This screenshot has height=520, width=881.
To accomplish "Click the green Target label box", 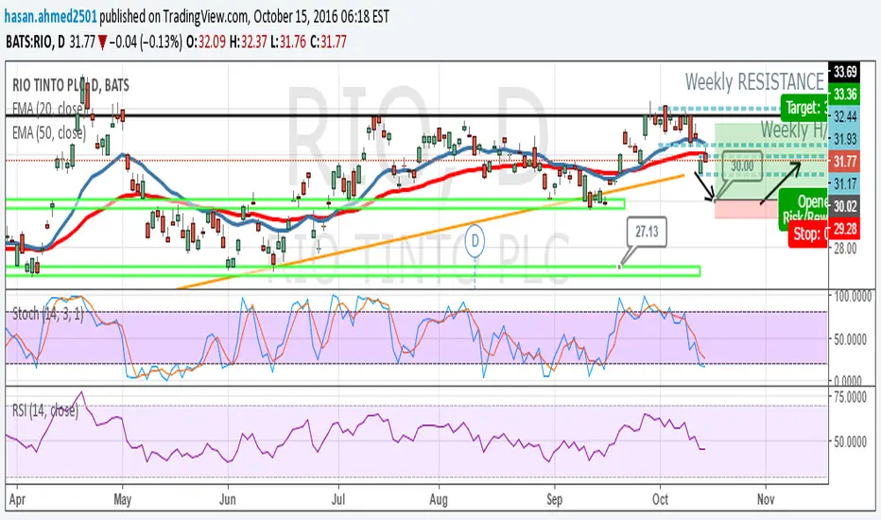I will pyautogui.click(x=804, y=107).
